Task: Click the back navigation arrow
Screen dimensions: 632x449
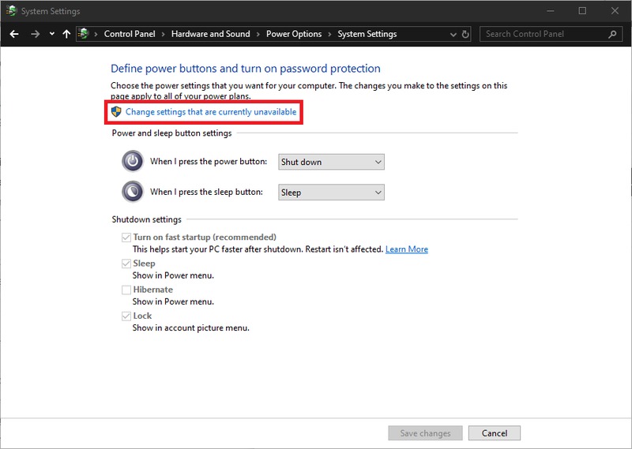Action: point(14,34)
